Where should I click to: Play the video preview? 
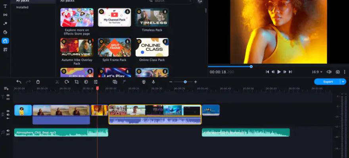pyautogui.click(x=279, y=72)
